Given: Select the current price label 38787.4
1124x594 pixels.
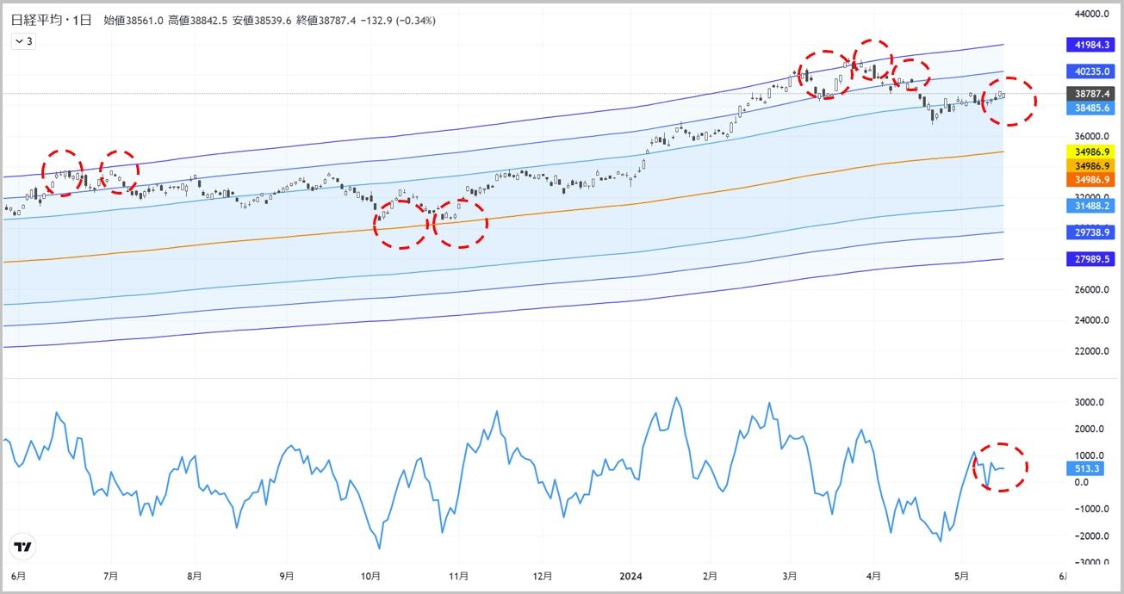Looking at the screenshot, I should 1091,93.
